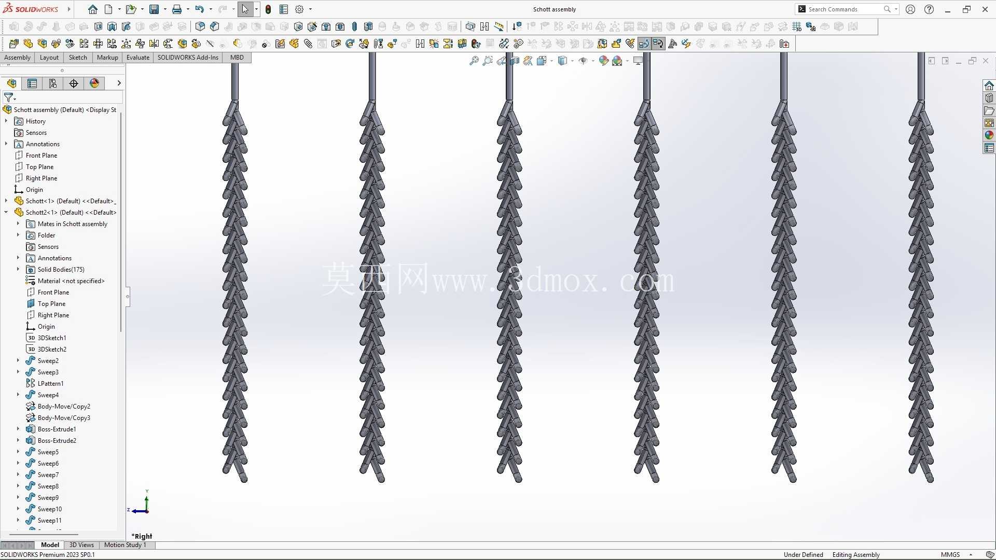Click the MMGS units status button
This screenshot has width=996, height=560.
[950, 555]
